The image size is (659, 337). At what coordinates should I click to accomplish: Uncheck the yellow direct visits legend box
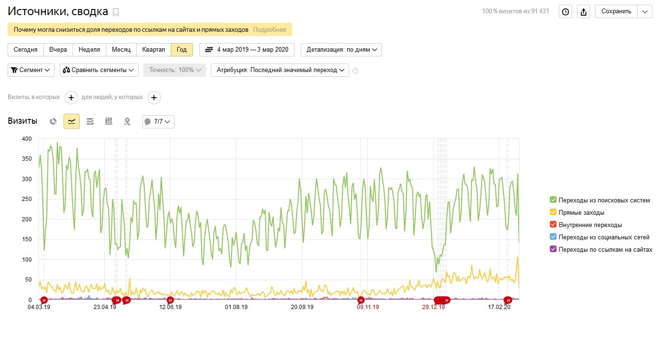pos(553,212)
